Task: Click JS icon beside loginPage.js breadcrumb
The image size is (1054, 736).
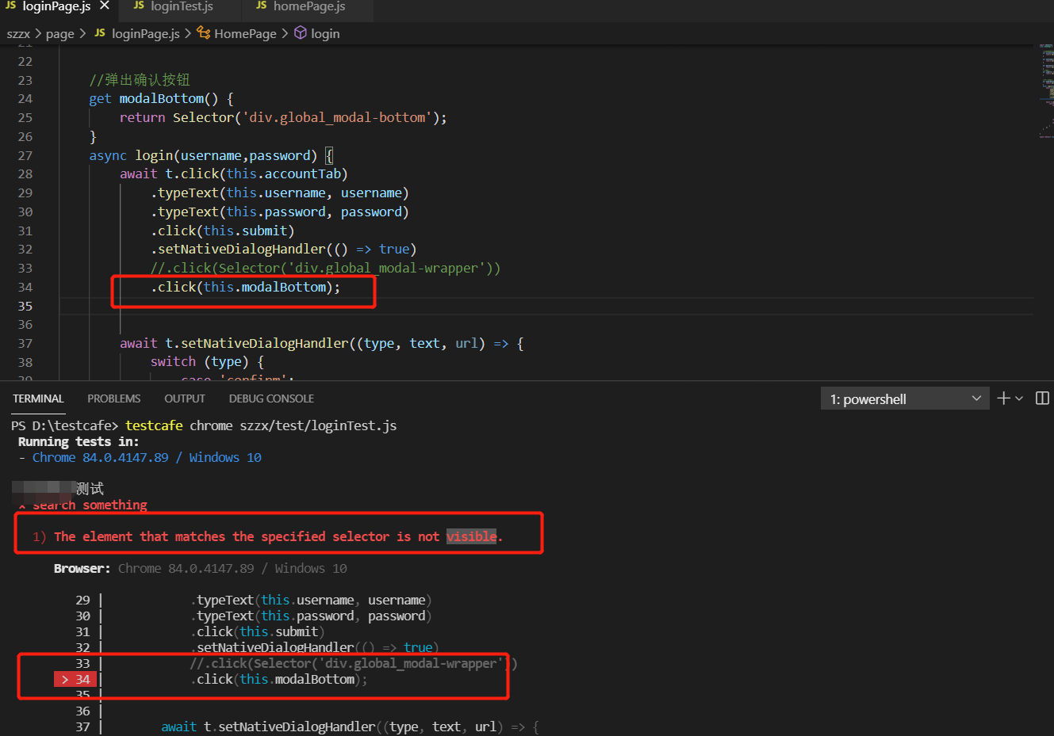Action: (x=100, y=33)
